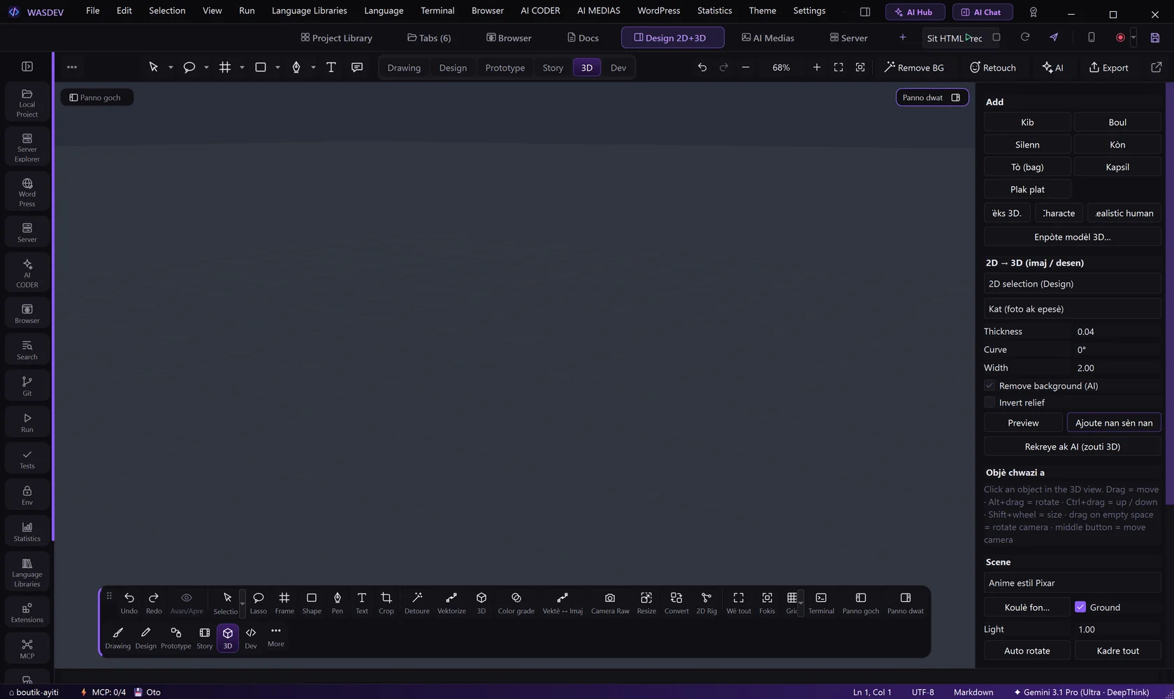1174x699 pixels.
Task: Click the Pen tool in top toolbar
Action: tap(296, 67)
